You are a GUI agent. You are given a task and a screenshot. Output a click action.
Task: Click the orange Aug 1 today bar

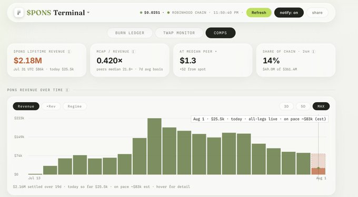point(319,171)
